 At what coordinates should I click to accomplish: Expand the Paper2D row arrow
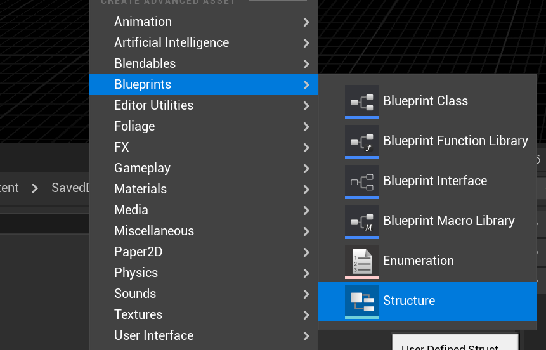point(306,252)
